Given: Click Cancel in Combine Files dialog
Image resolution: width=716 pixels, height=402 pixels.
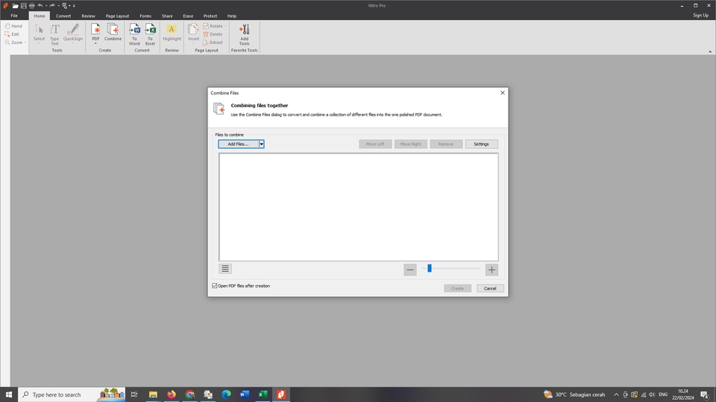Looking at the screenshot, I should click(x=490, y=289).
